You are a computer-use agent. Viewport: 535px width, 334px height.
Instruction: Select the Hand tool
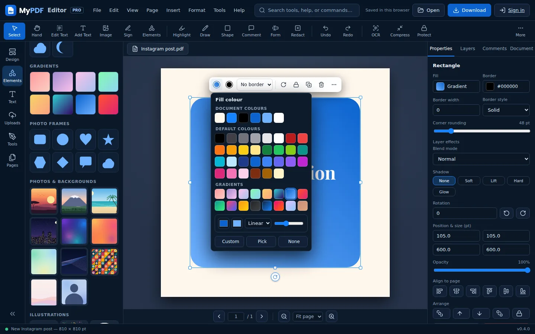[x=37, y=31]
